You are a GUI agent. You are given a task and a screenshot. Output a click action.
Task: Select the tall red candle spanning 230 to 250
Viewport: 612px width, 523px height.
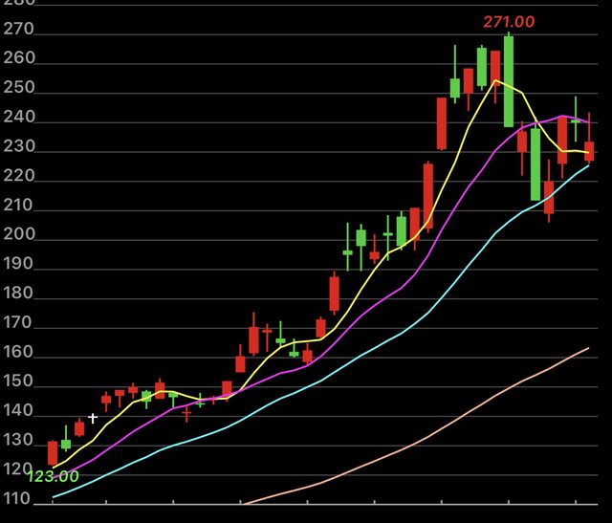click(442, 124)
